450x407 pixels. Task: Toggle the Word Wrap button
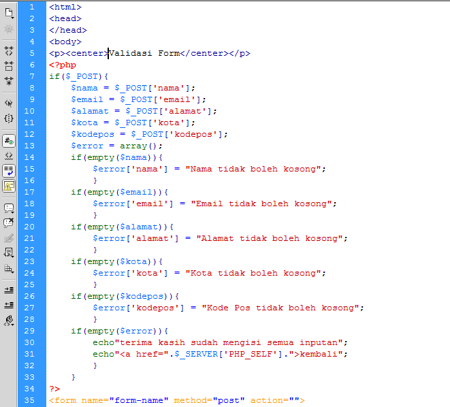coord(9,171)
